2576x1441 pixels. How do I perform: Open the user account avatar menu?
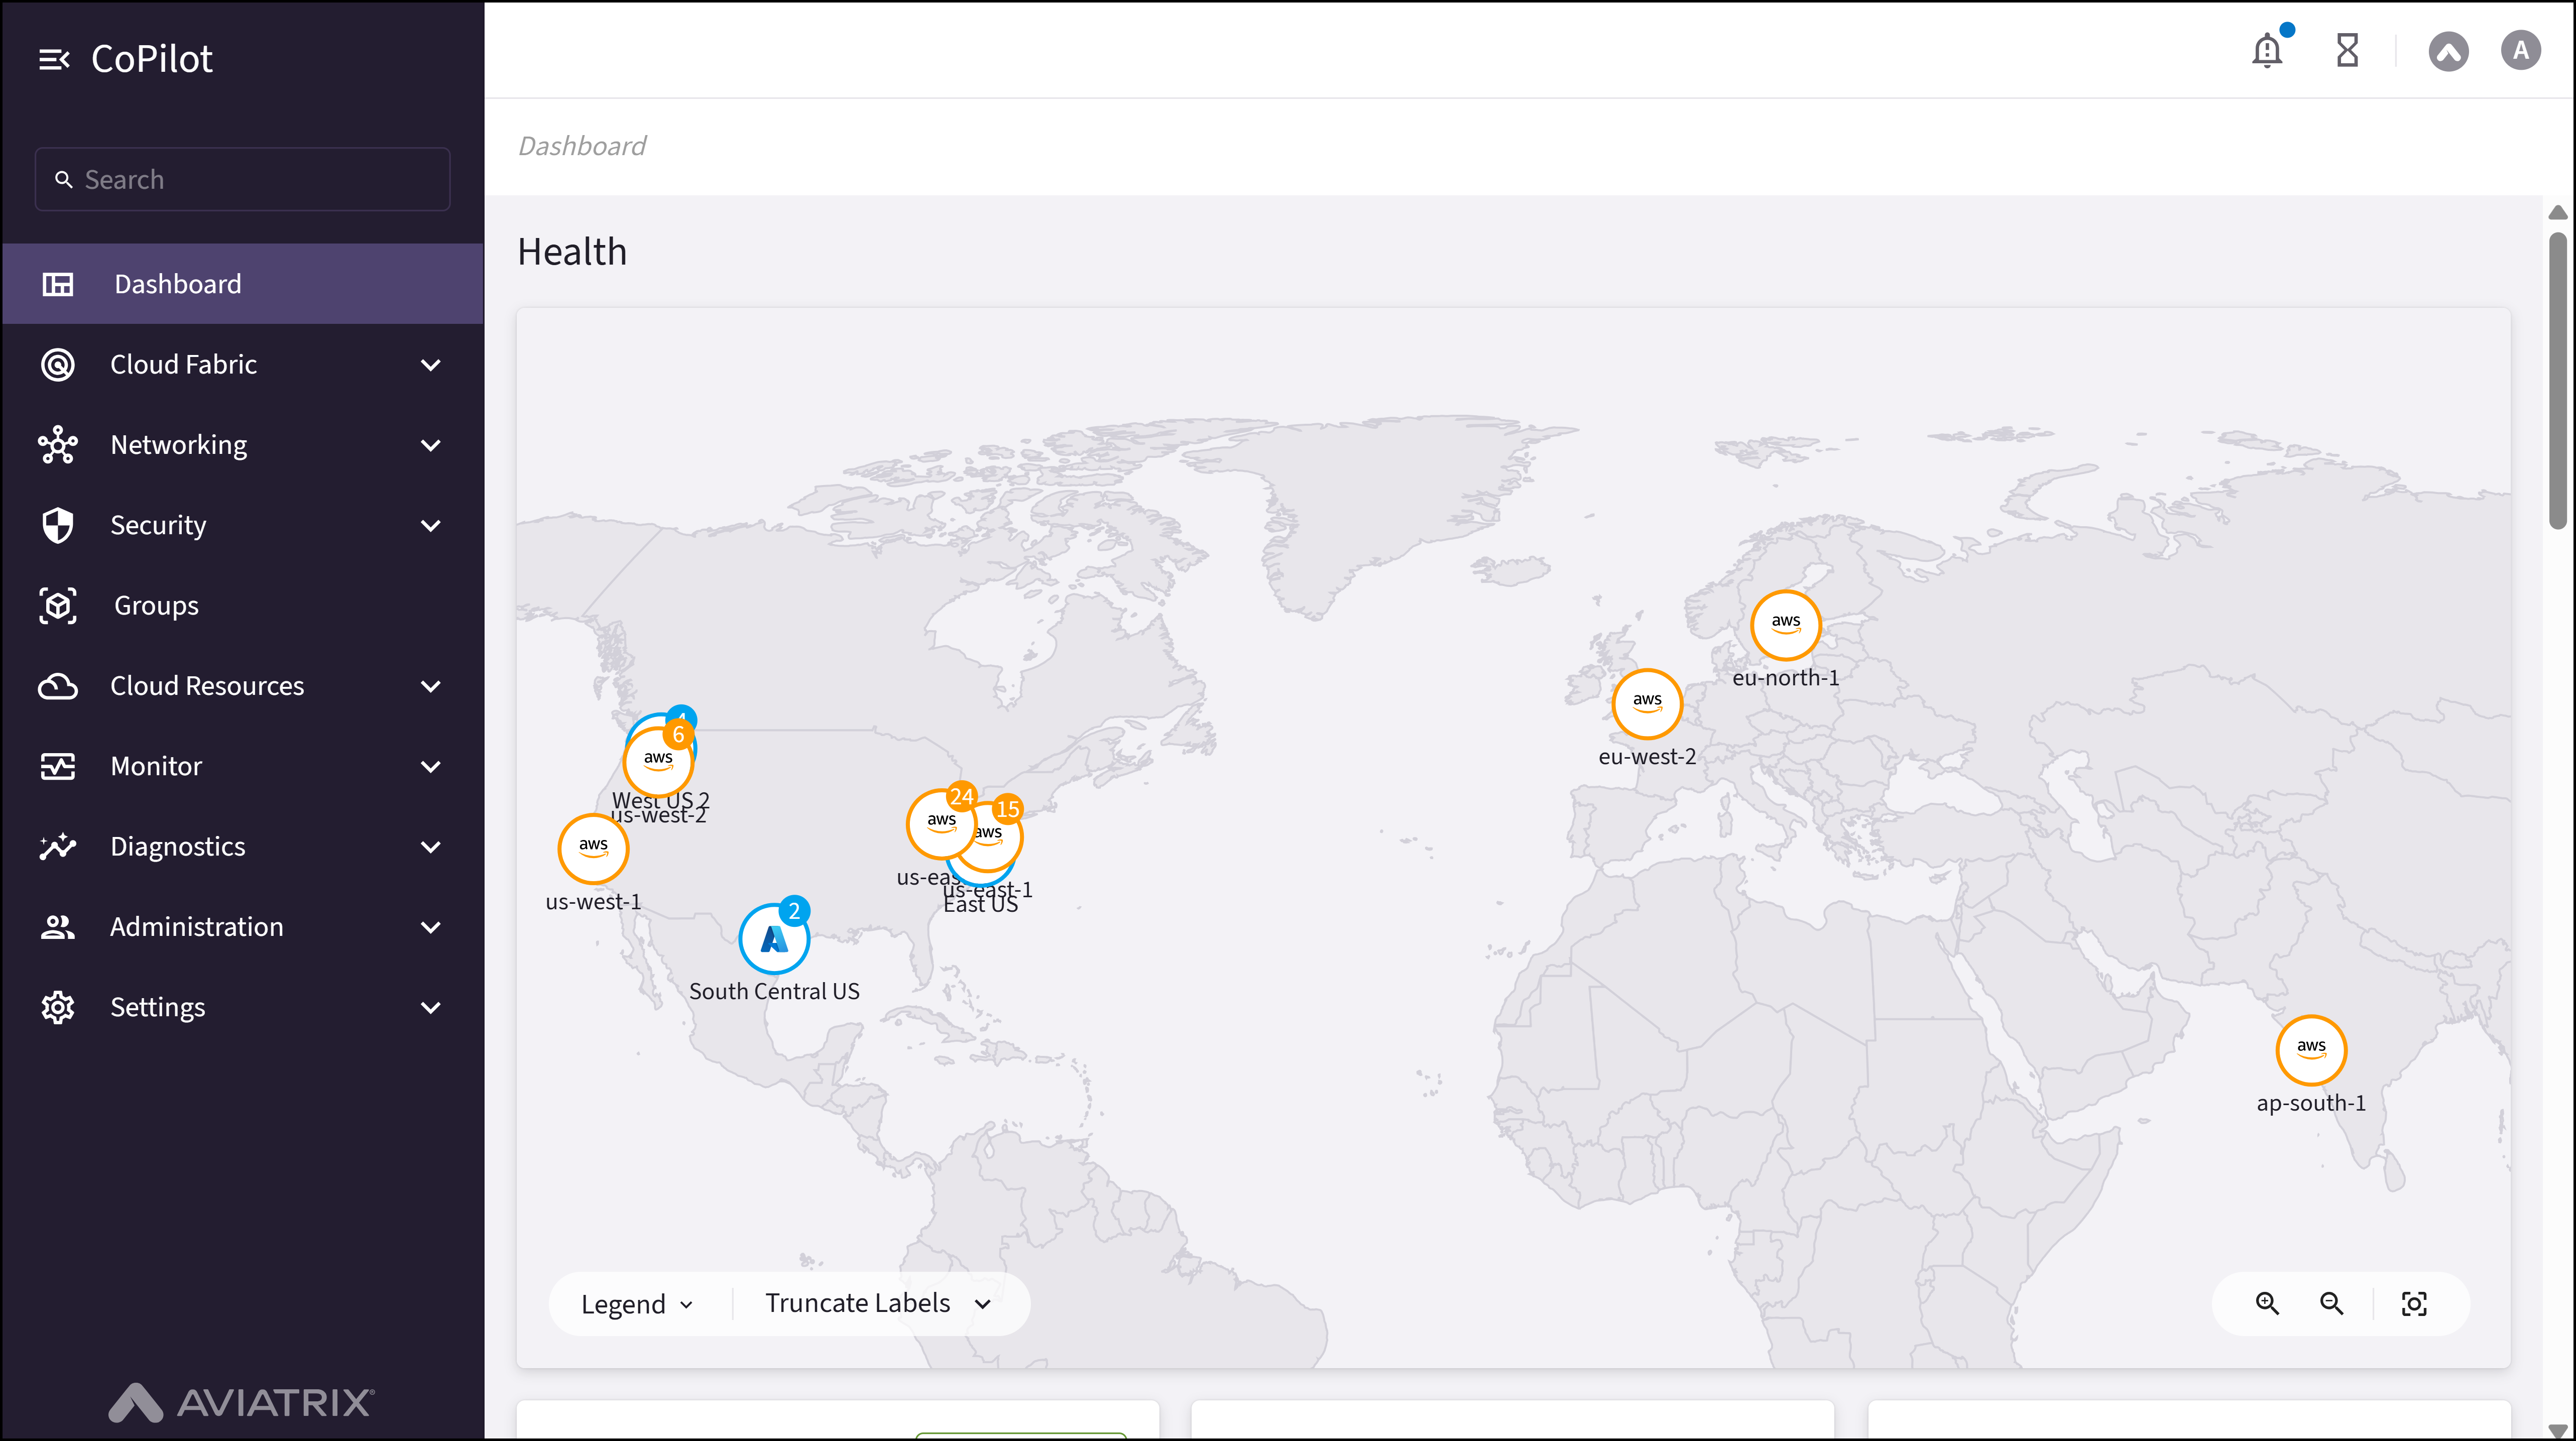pos(2520,49)
